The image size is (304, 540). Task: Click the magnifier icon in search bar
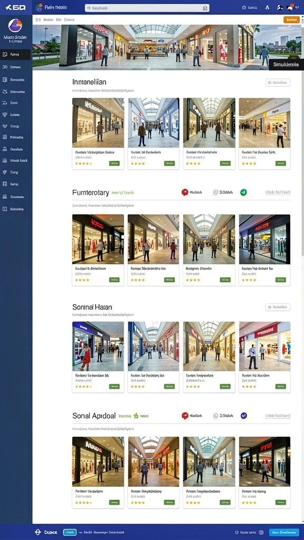point(205,7)
